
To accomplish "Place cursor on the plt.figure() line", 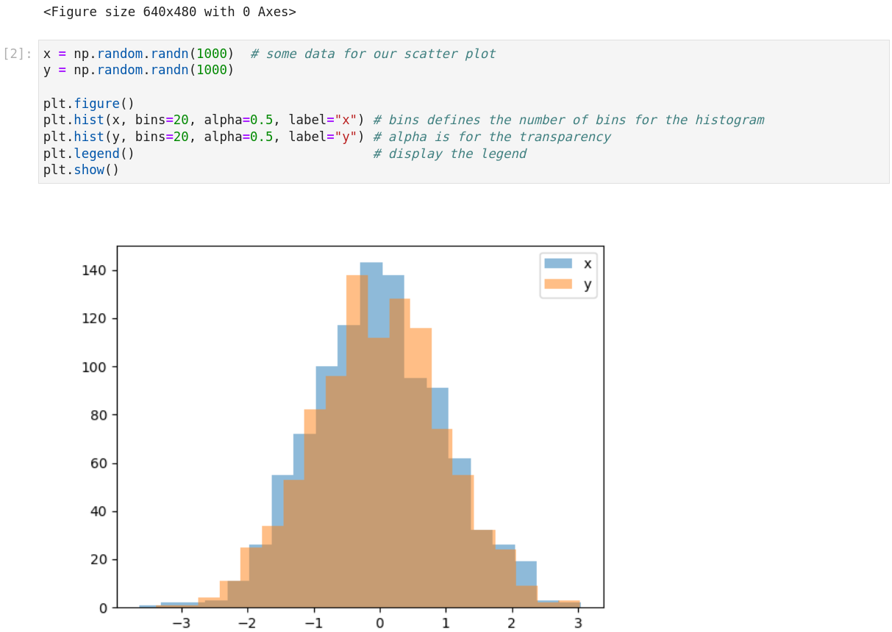I will click(88, 104).
